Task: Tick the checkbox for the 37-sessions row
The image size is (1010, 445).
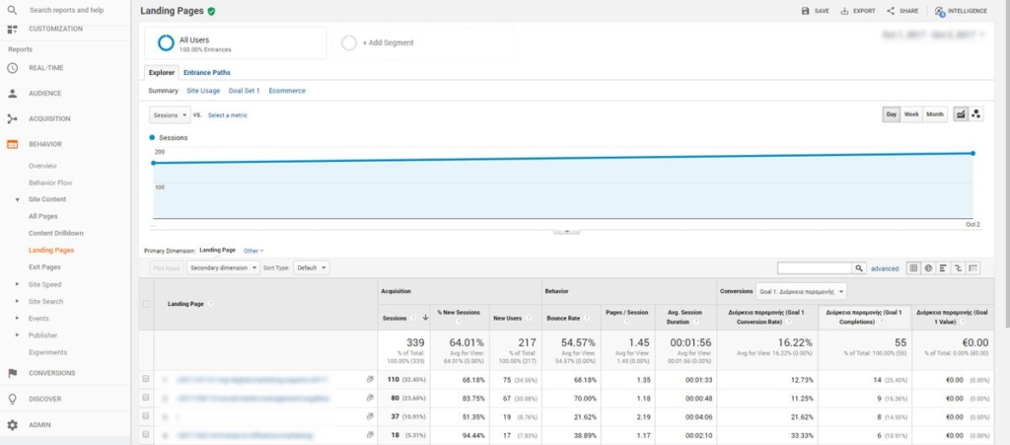Action: 146,415
